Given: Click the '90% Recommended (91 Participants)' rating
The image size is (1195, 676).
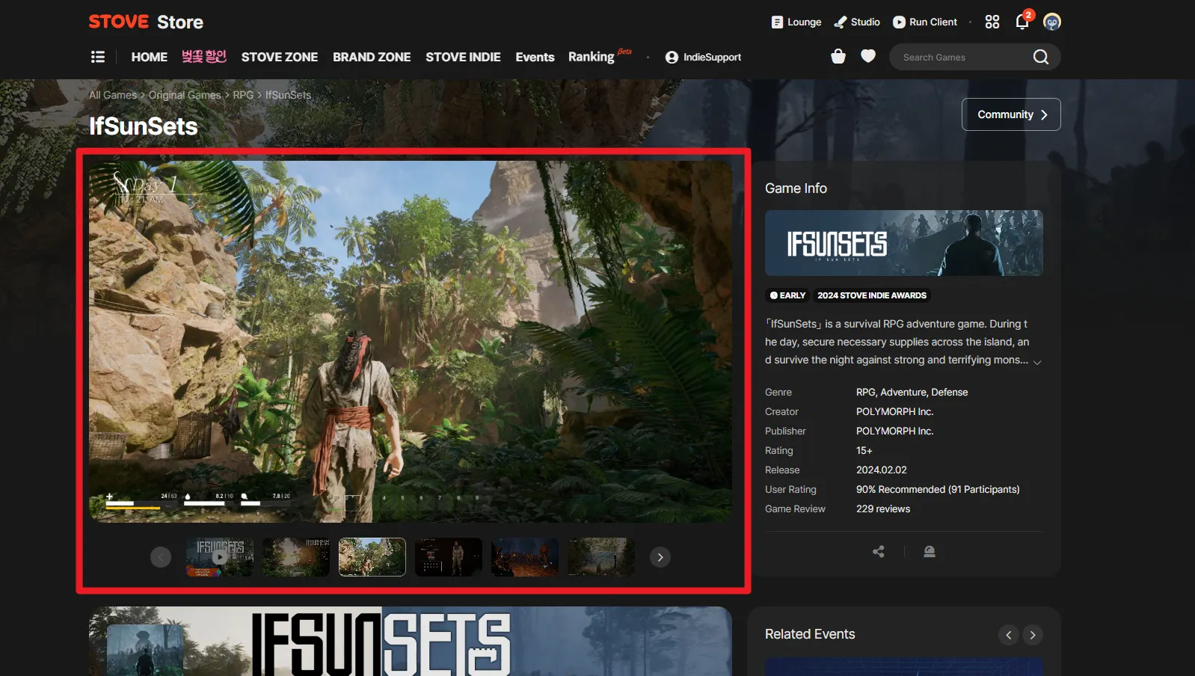Looking at the screenshot, I should [x=938, y=490].
